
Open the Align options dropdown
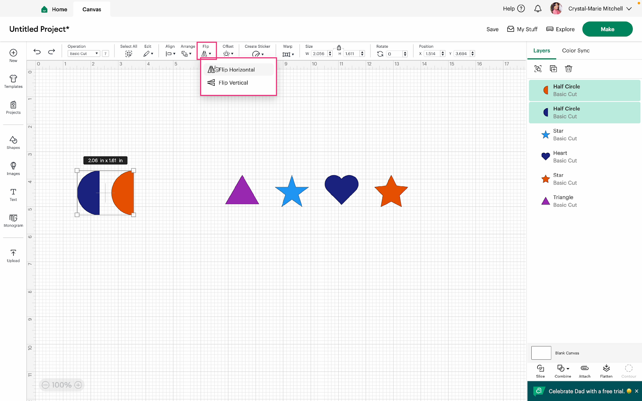click(170, 53)
